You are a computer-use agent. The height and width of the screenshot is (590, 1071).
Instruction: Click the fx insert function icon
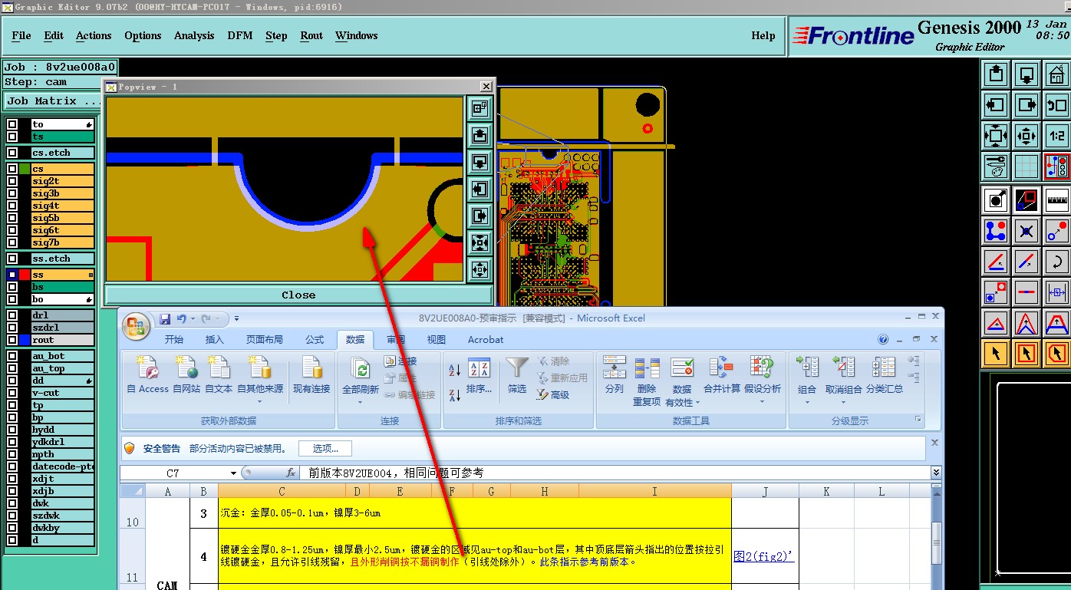tap(291, 473)
